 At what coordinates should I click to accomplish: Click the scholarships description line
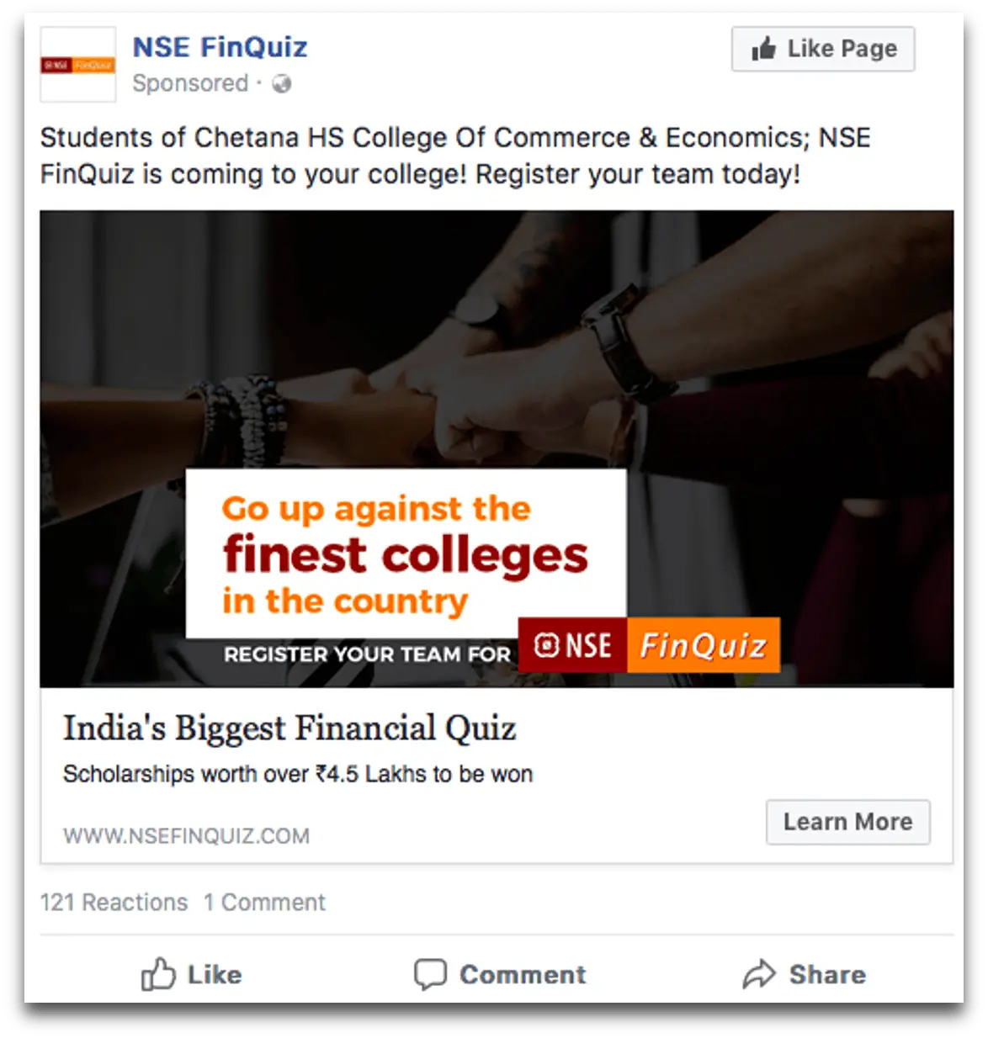click(x=298, y=774)
